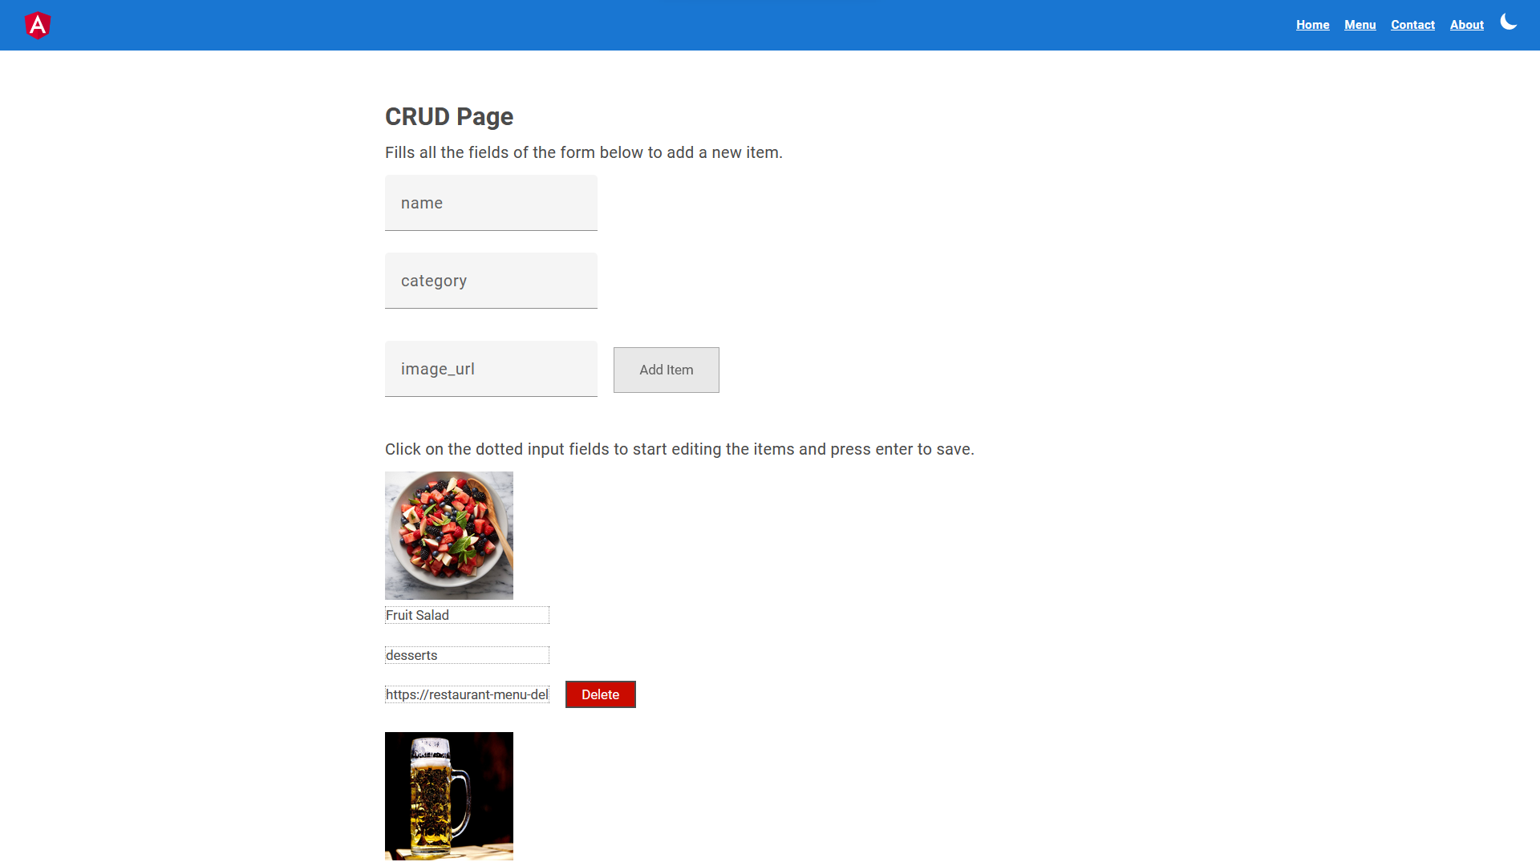
Task: Edit the Fruit Salad name field
Action: tap(467, 615)
